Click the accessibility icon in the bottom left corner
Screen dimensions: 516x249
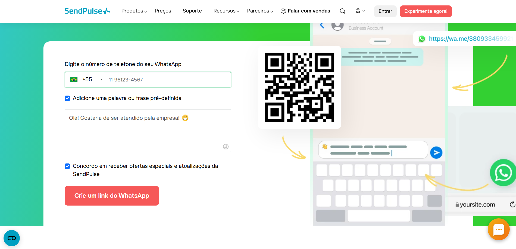coord(11,238)
